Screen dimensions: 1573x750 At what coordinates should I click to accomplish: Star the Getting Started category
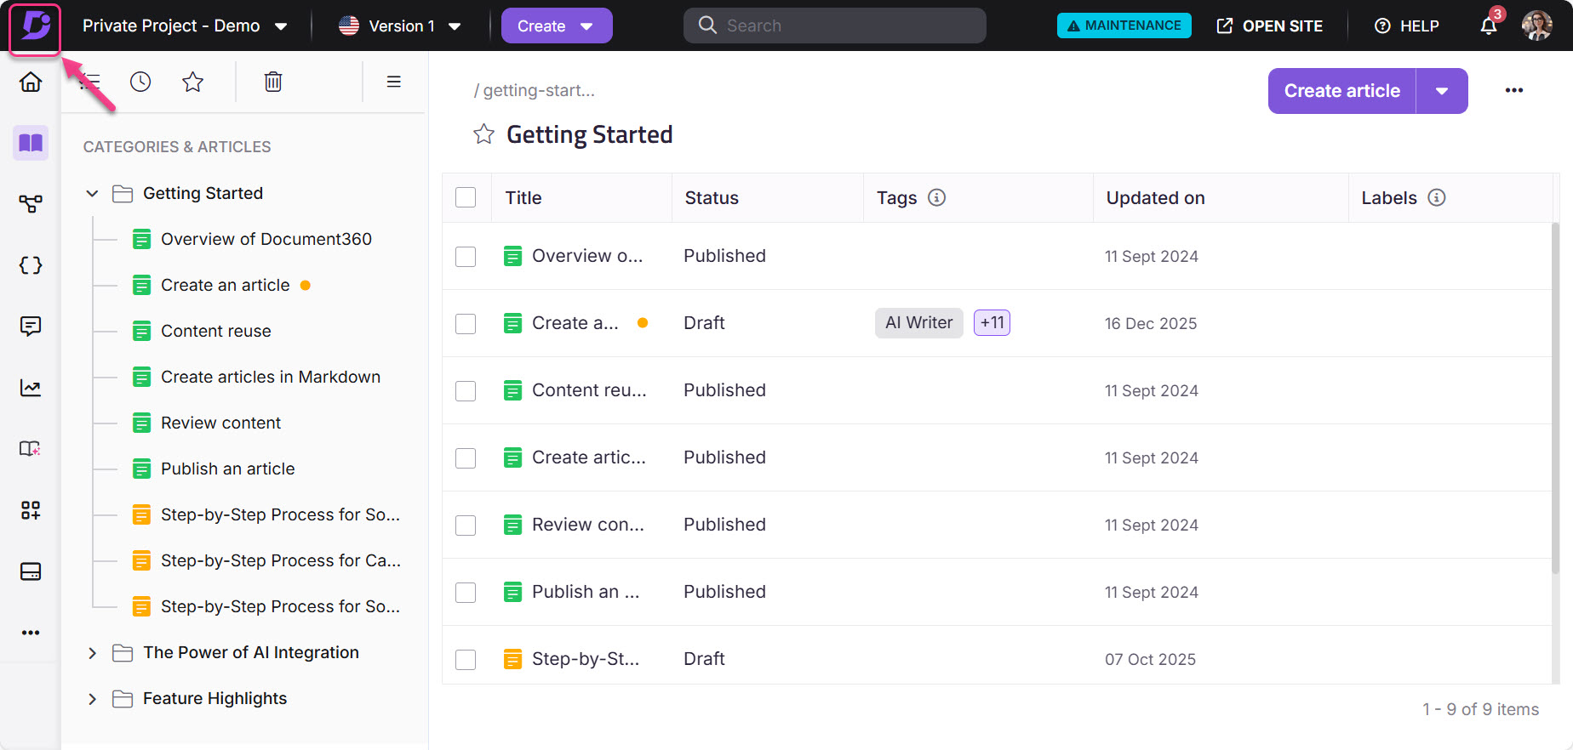[x=483, y=134]
